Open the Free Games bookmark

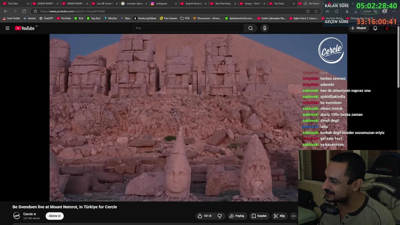click(x=168, y=18)
